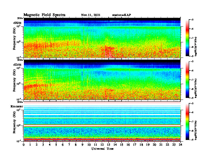Click the dH/dt spectrogram plot area
Image resolution: width=215 pixels, height=166 pixels.
[102, 38]
